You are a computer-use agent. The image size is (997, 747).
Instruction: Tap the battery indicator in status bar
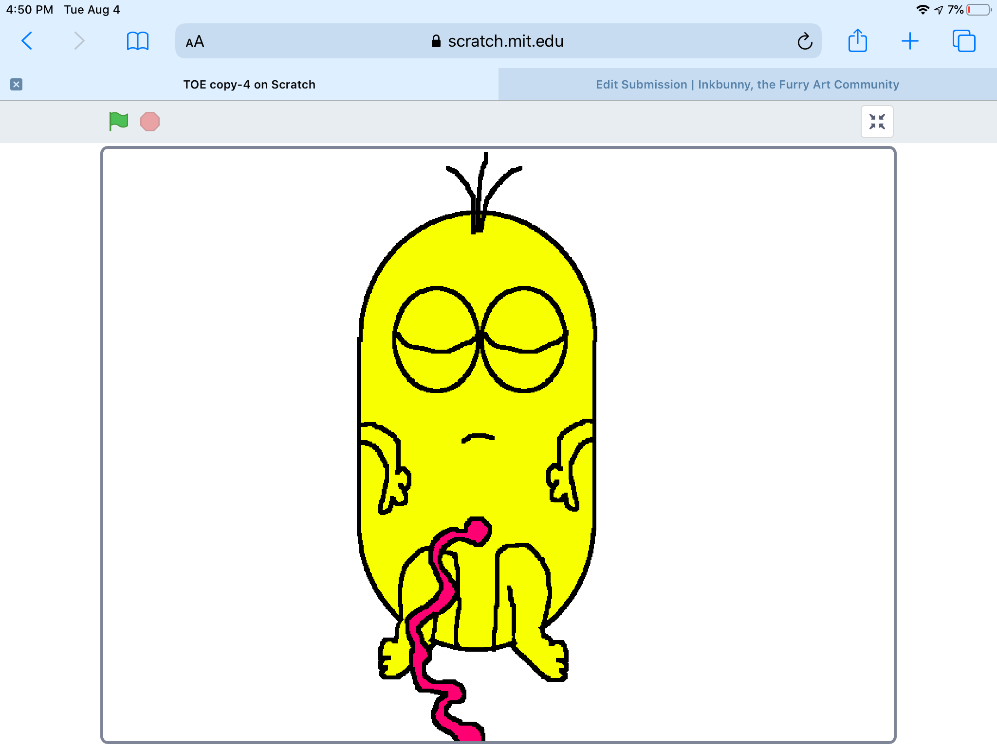979,10
